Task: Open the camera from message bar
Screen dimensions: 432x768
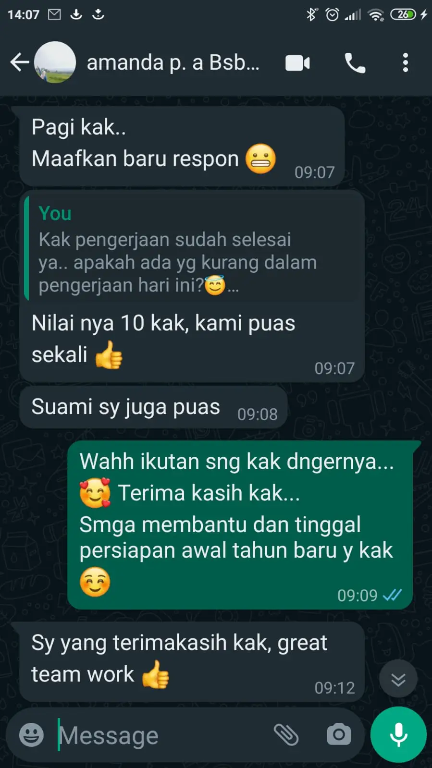Action: [339, 734]
